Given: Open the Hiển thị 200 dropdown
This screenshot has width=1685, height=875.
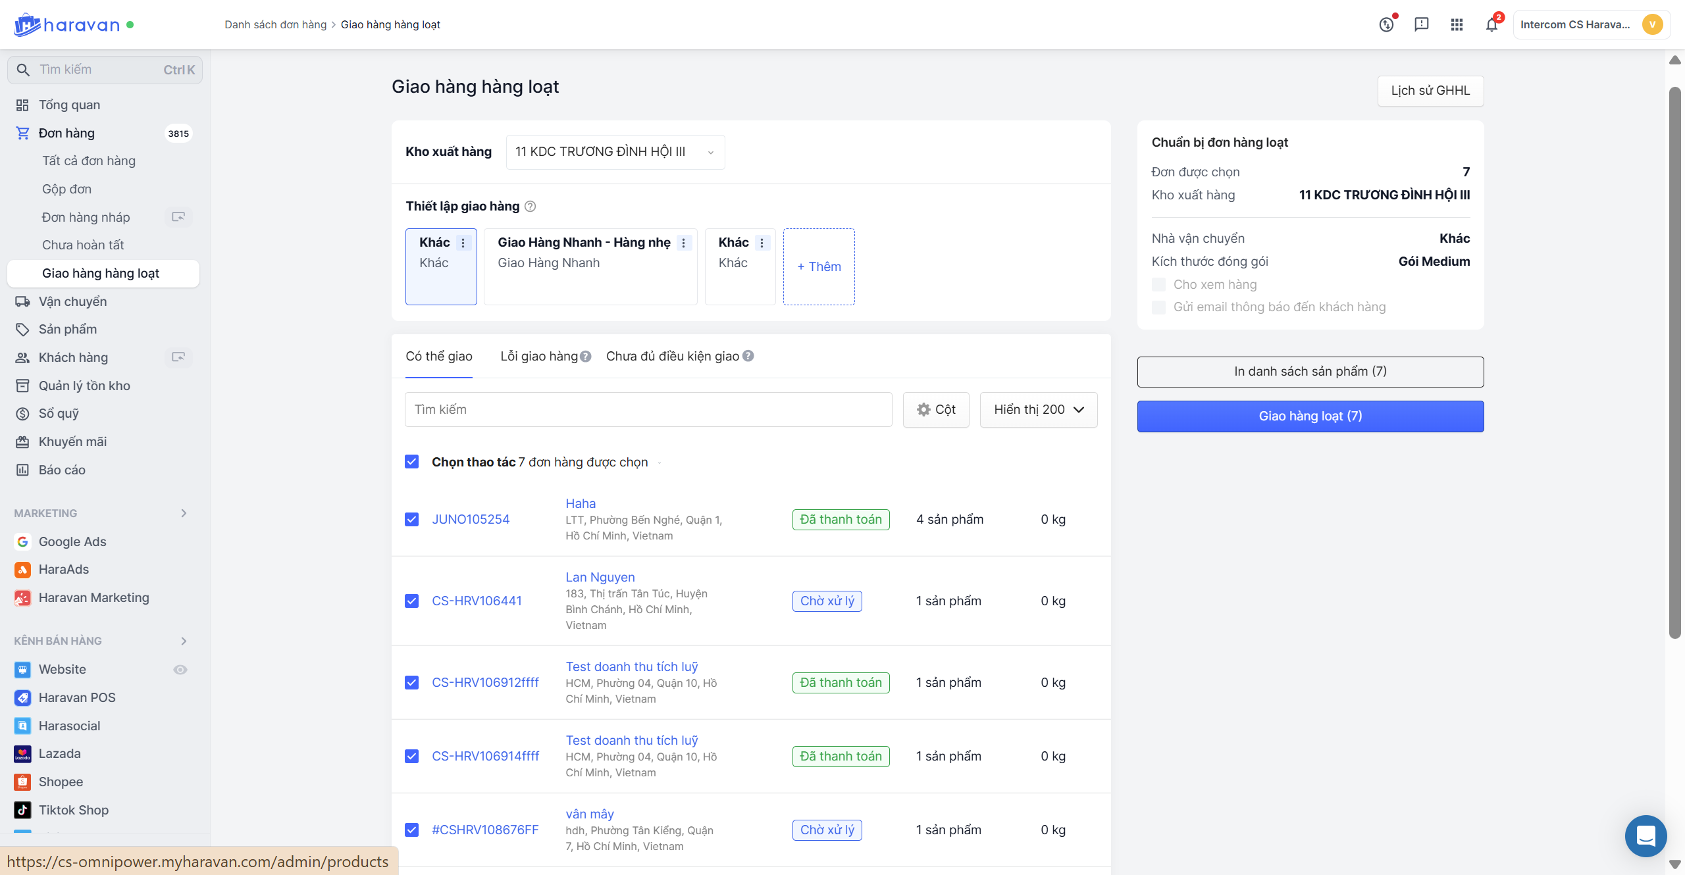Looking at the screenshot, I should [x=1038, y=410].
